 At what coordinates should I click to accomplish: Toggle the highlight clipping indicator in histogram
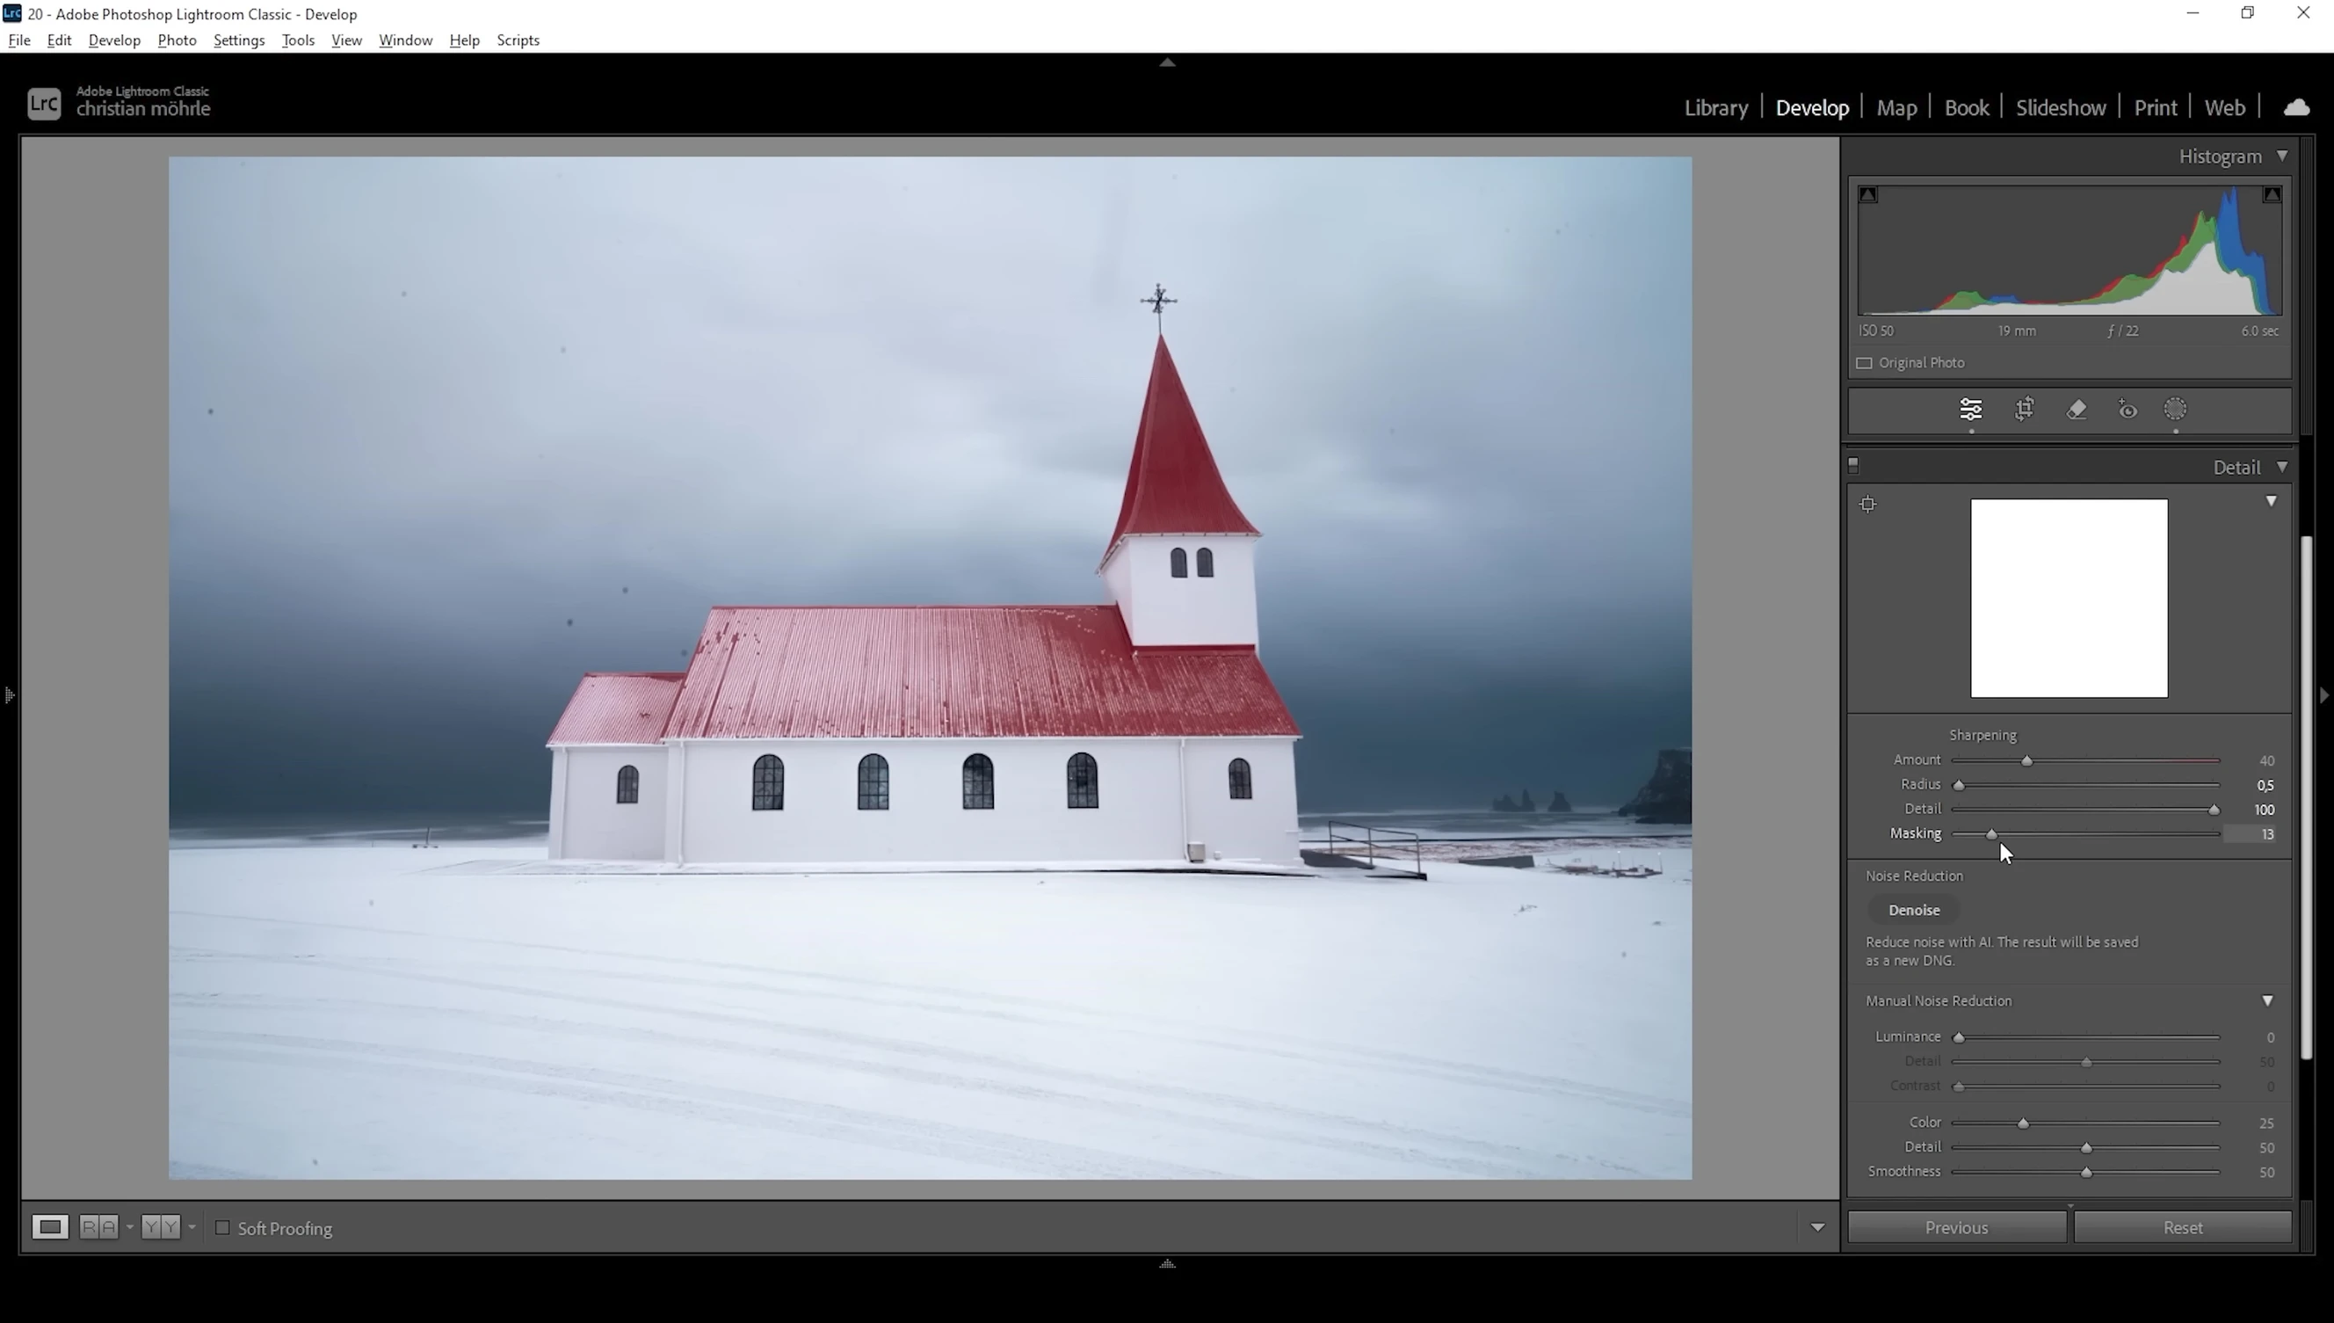coord(2272,194)
